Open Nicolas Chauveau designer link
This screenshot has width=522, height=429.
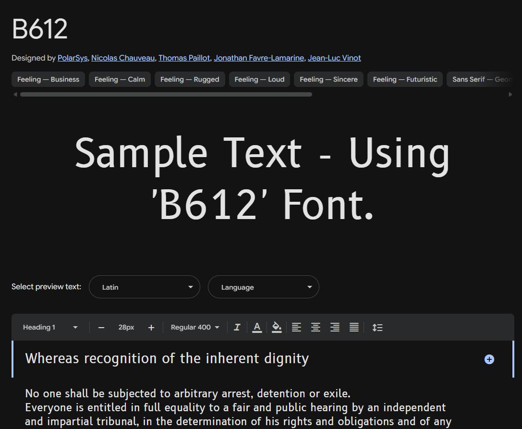(x=123, y=58)
